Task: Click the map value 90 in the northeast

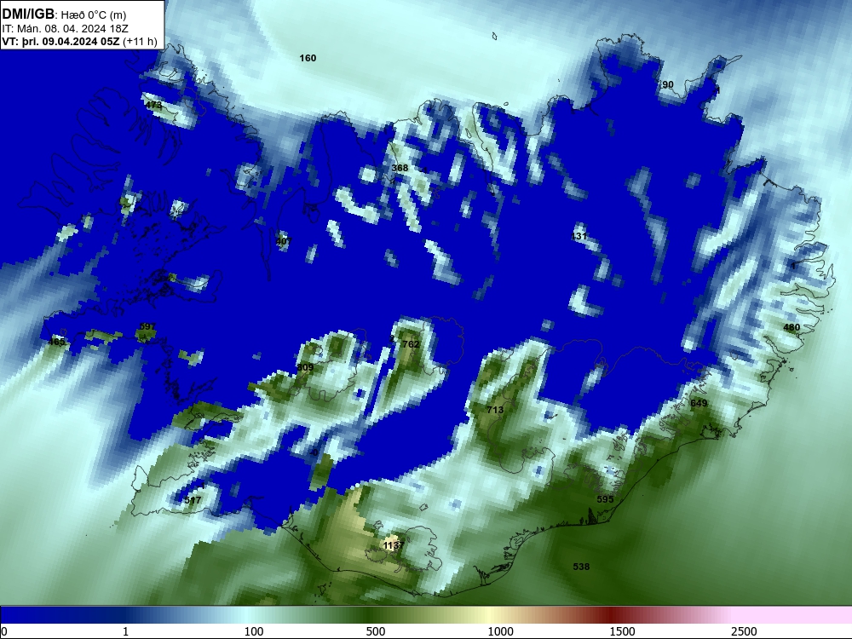Action: point(668,84)
